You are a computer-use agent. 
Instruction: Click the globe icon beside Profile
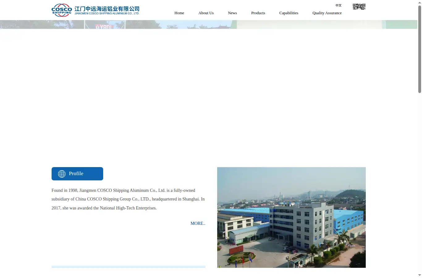[x=62, y=174]
